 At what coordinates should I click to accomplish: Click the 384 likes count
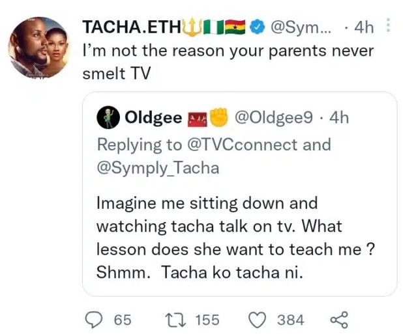[x=290, y=319]
